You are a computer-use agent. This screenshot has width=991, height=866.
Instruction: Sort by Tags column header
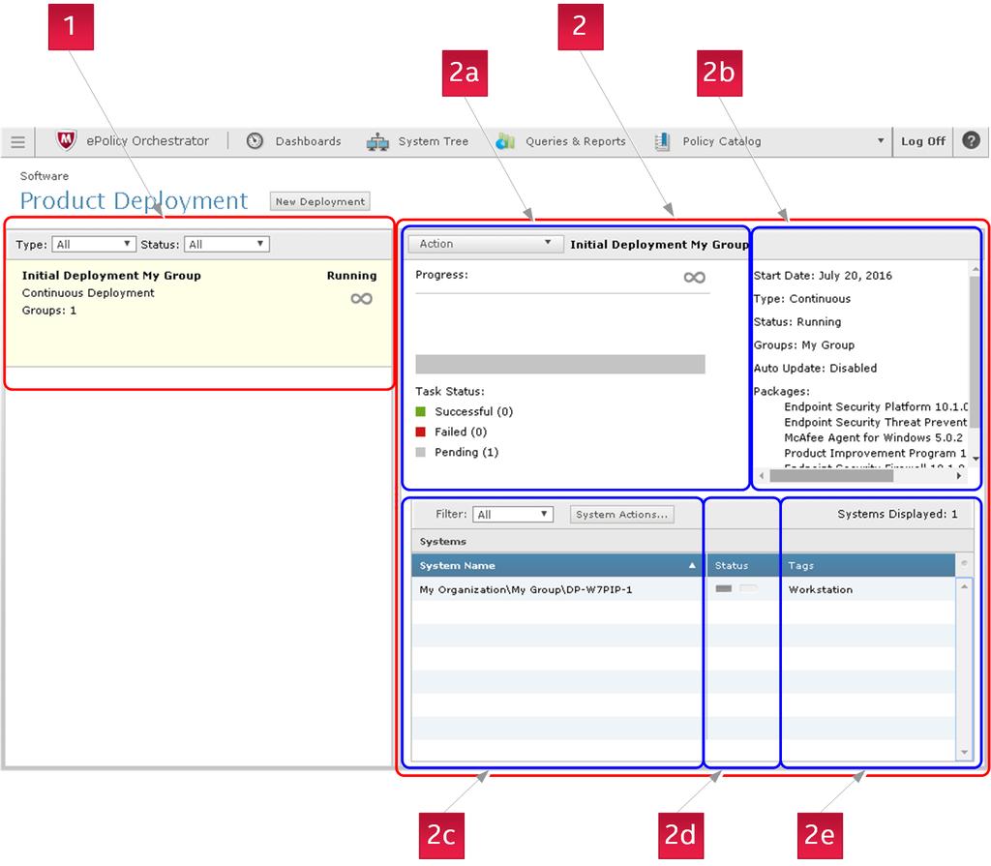pos(867,566)
